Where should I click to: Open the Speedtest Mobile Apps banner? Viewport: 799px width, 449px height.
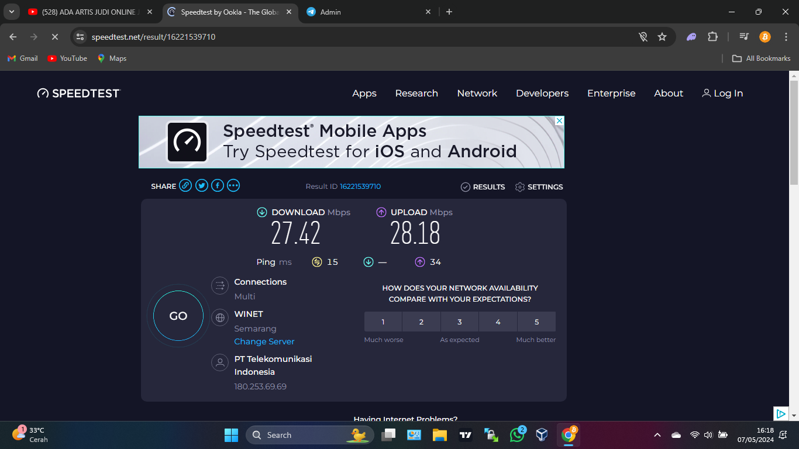[x=352, y=142]
